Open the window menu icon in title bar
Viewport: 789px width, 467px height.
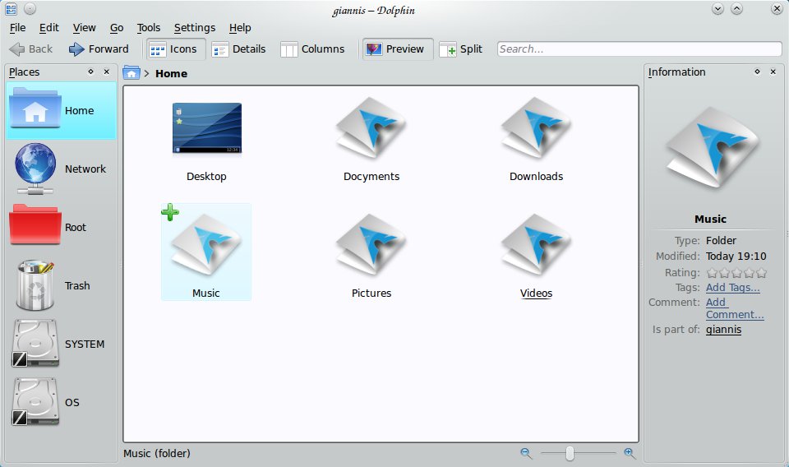point(11,8)
